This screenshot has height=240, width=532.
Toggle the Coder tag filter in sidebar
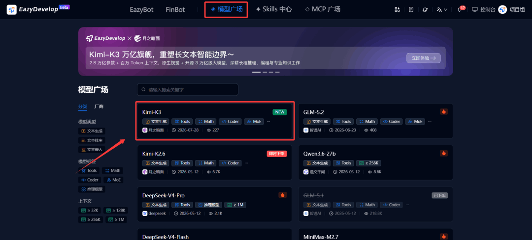pos(90,180)
